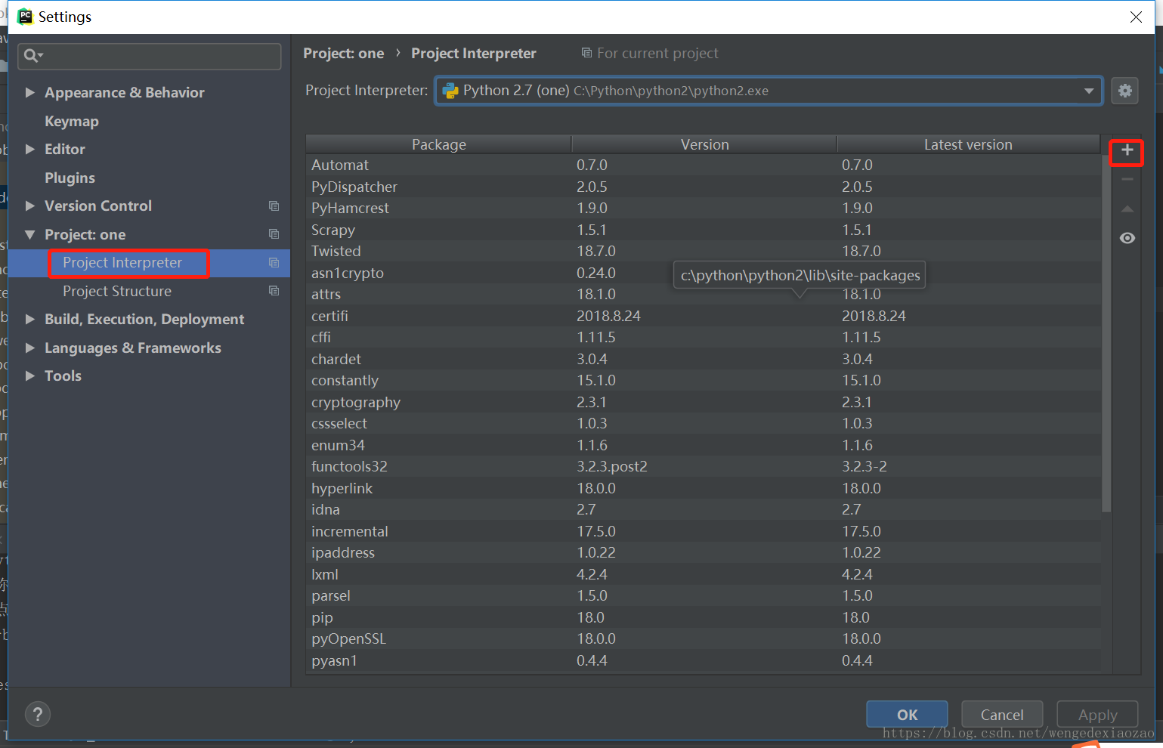Click the per-project icon beside Version Control

[x=274, y=206]
